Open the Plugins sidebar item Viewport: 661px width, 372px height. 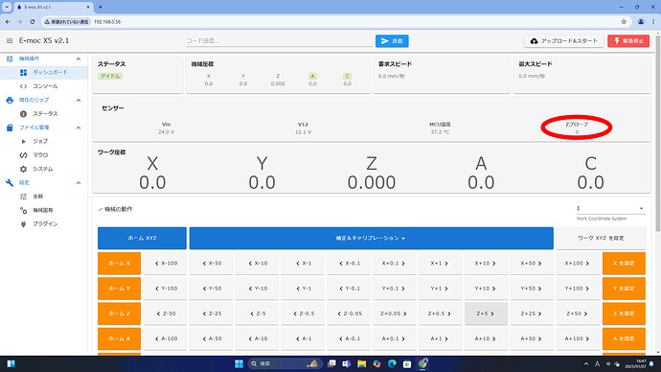coord(44,223)
